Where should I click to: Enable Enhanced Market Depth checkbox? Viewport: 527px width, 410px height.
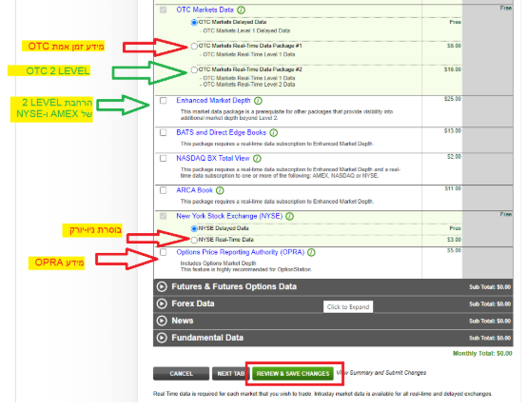click(164, 101)
